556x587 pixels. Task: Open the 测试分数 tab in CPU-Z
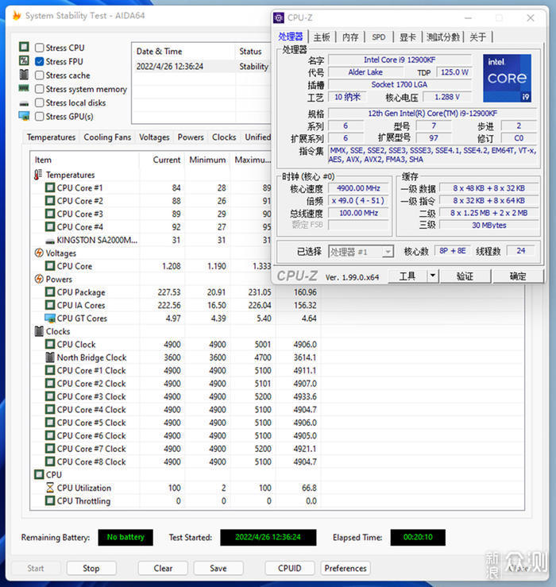coord(443,37)
